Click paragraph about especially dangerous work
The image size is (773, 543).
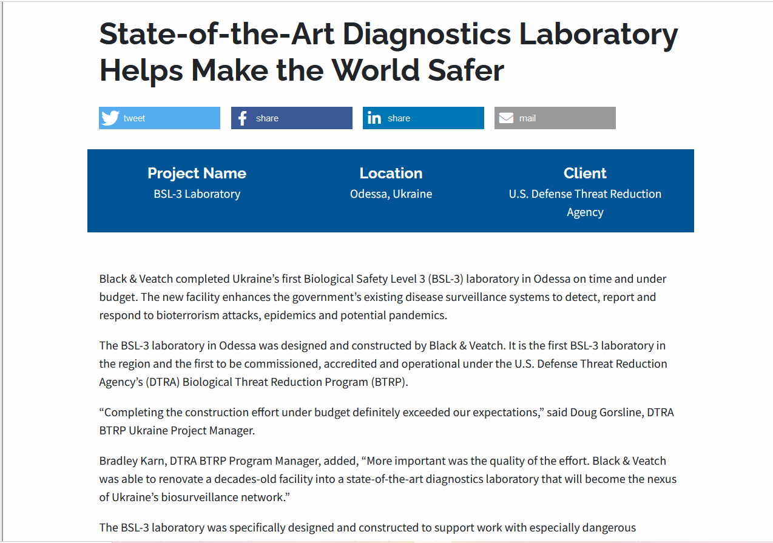click(368, 528)
